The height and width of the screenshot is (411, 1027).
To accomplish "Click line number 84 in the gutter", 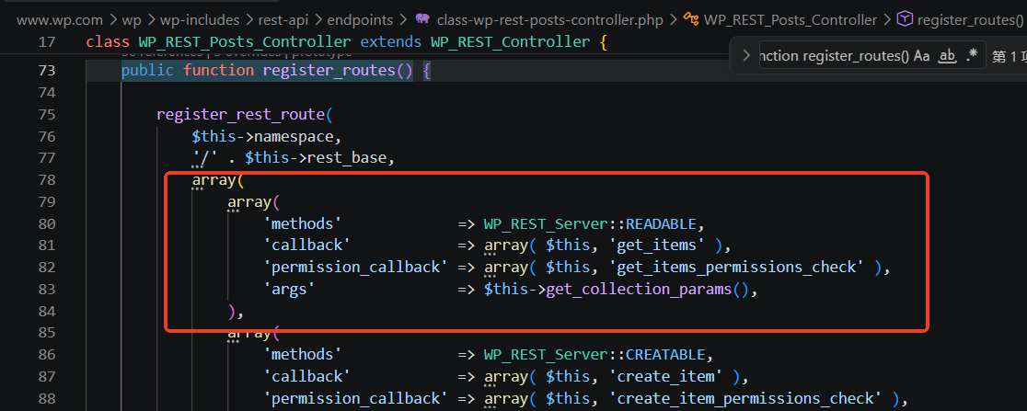I will click(x=47, y=311).
